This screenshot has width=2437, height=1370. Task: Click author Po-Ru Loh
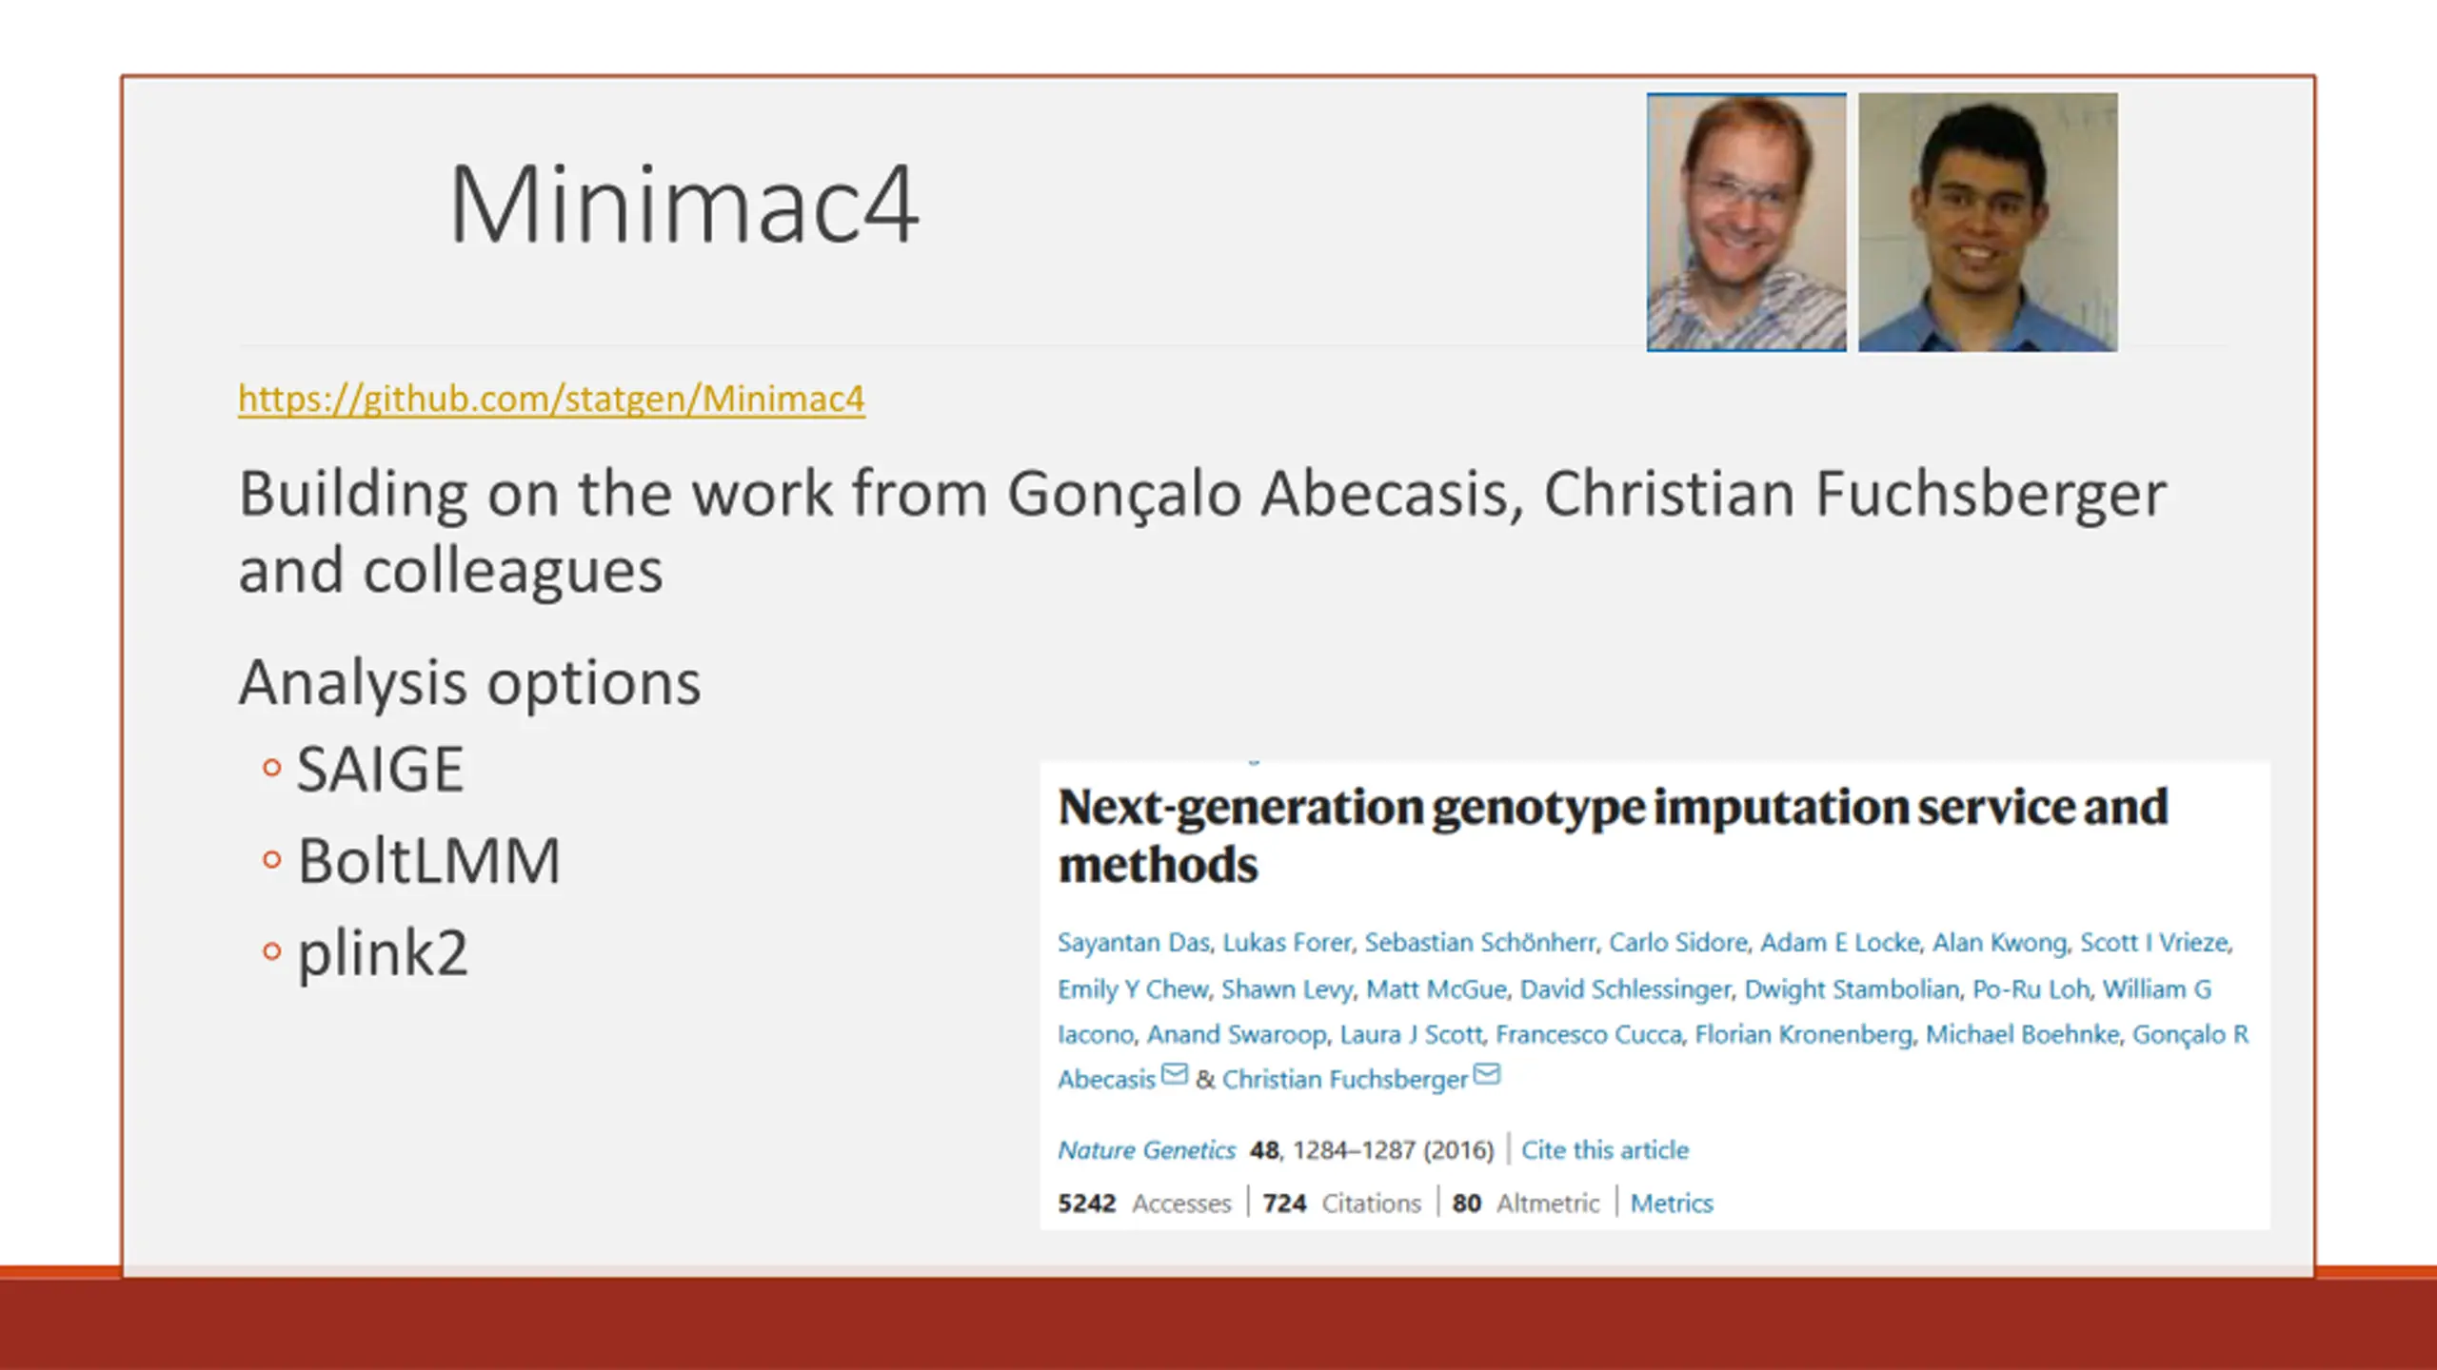[x=2031, y=989]
